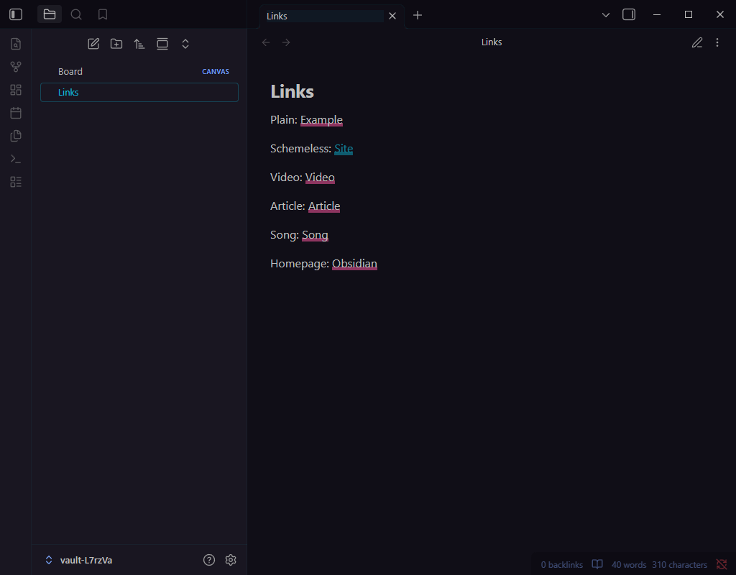The image size is (736, 575).
Task: Click the Links heading in the note
Action: 292,91
